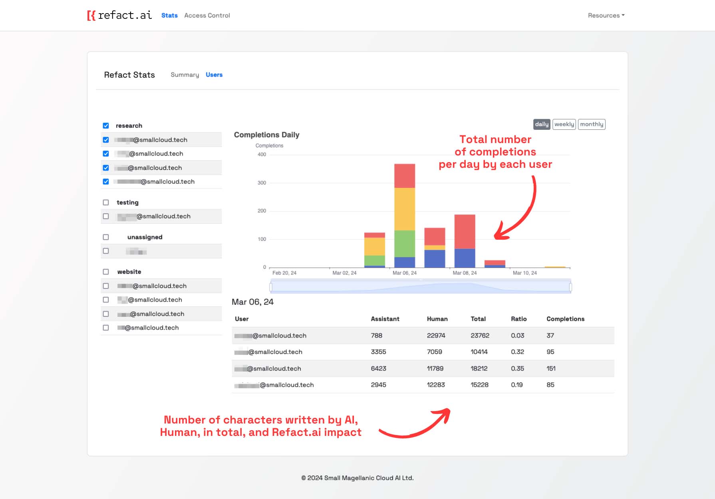Click the yellow segment of the Mar 06 bar
Viewport: 715px width, 499px height.
coord(405,209)
